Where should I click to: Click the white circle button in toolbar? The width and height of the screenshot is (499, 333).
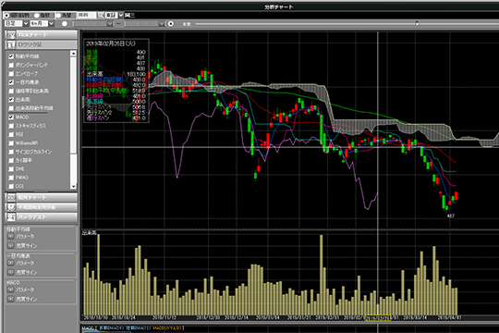point(65,23)
